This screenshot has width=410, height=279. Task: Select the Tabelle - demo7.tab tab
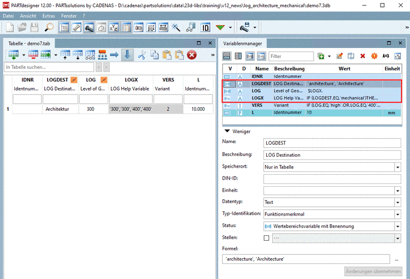point(29,43)
